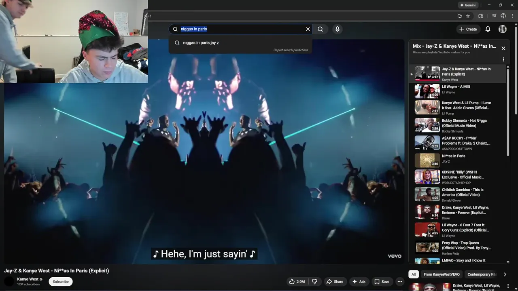Image resolution: width=518 pixels, height=291 pixels.
Task: Play 'Childish Gambino - This Is America'
Action: click(x=458, y=194)
